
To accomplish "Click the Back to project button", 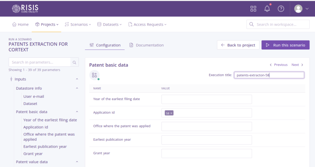I will 238,45.
